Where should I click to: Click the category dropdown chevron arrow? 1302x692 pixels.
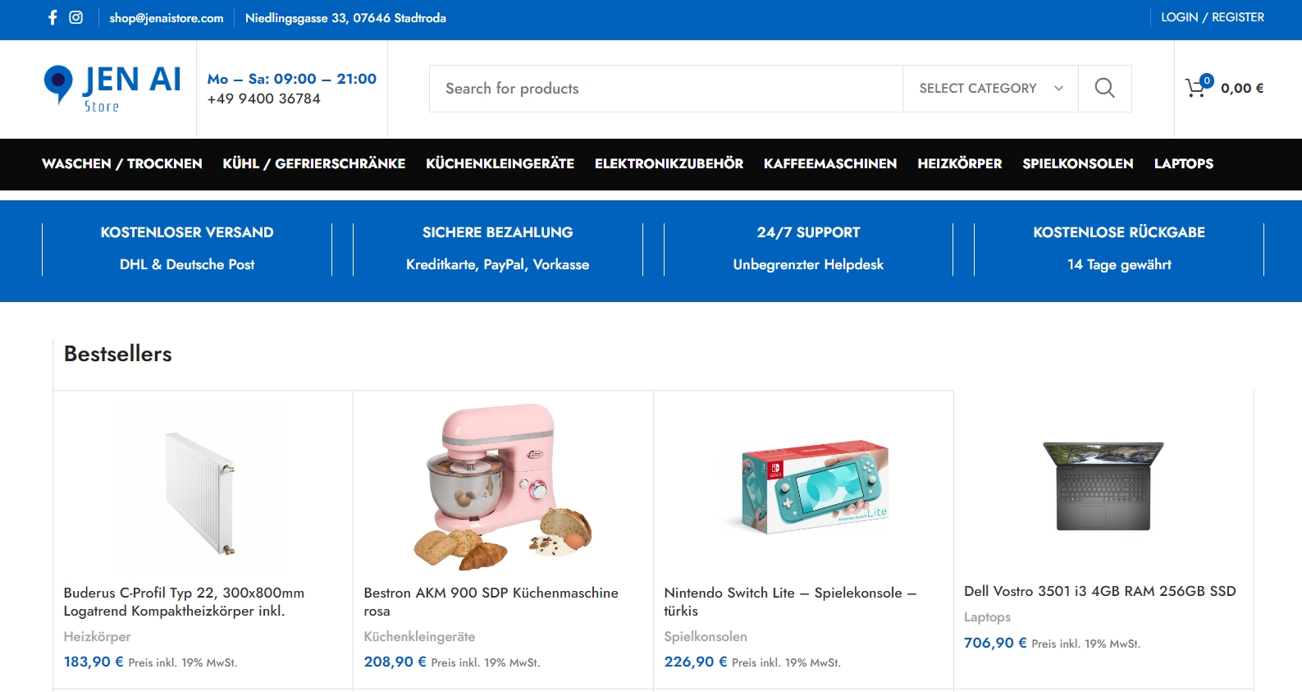(1058, 89)
